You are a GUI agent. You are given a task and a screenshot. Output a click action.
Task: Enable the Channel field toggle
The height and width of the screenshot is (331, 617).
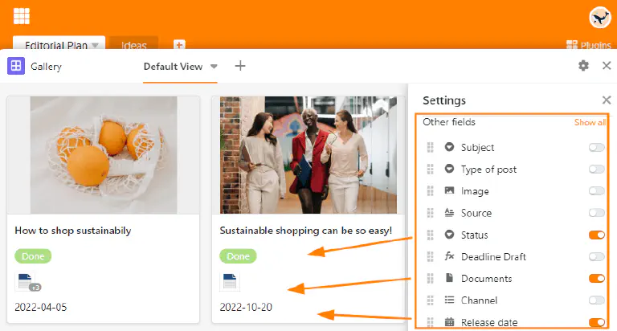596,300
